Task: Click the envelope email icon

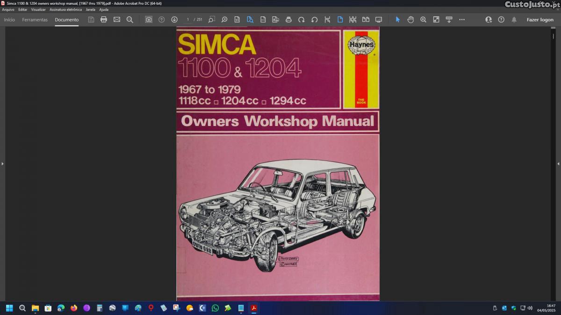Action: [117, 20]
